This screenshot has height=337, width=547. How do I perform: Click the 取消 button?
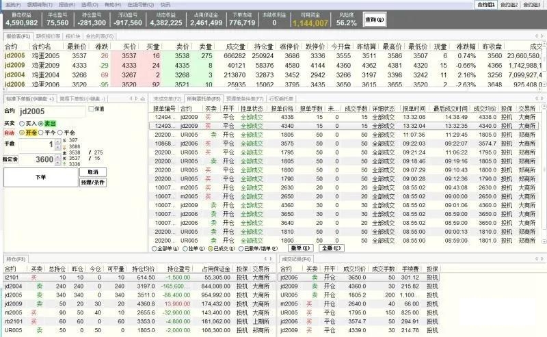pyautogui.click(x=93, y=172)
